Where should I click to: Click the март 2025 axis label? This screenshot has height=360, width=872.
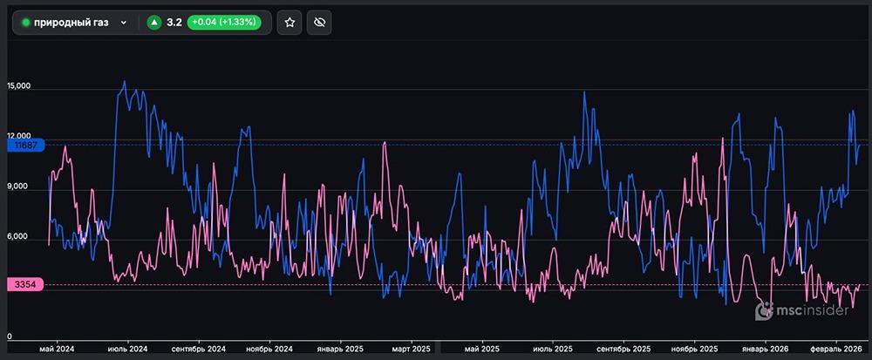click(x=410, y=349)
